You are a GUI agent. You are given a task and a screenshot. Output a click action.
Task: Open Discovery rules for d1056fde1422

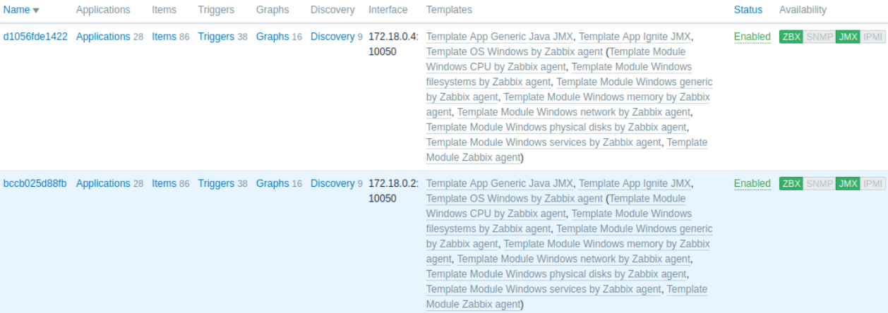tap(332, 37)
